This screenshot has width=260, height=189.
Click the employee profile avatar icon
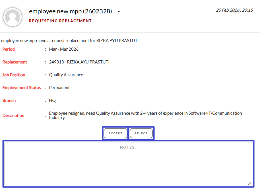pos(13,17)
